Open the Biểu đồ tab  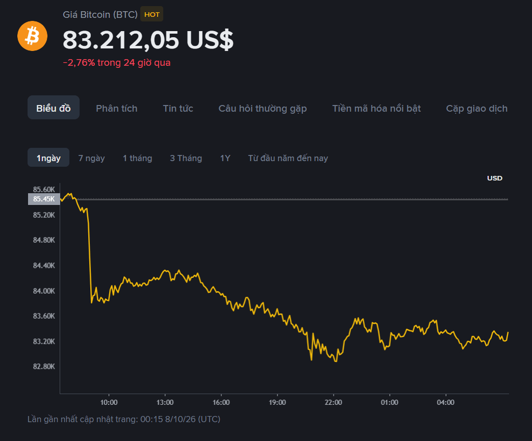tap(53, 108)
